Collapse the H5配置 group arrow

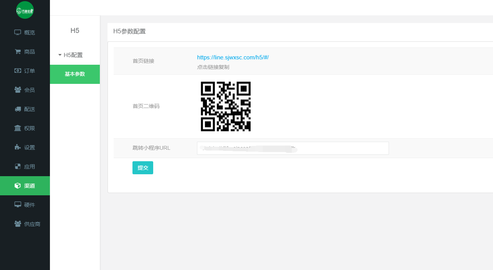coord(60,55)
